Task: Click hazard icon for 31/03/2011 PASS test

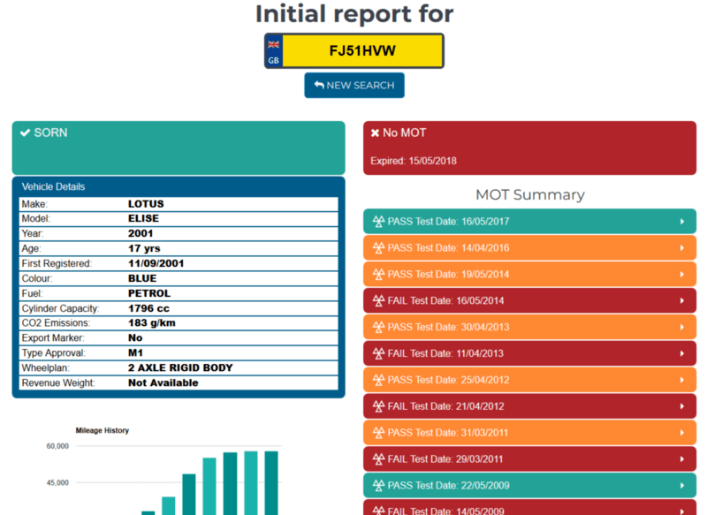Action: [x=378, y=433]
